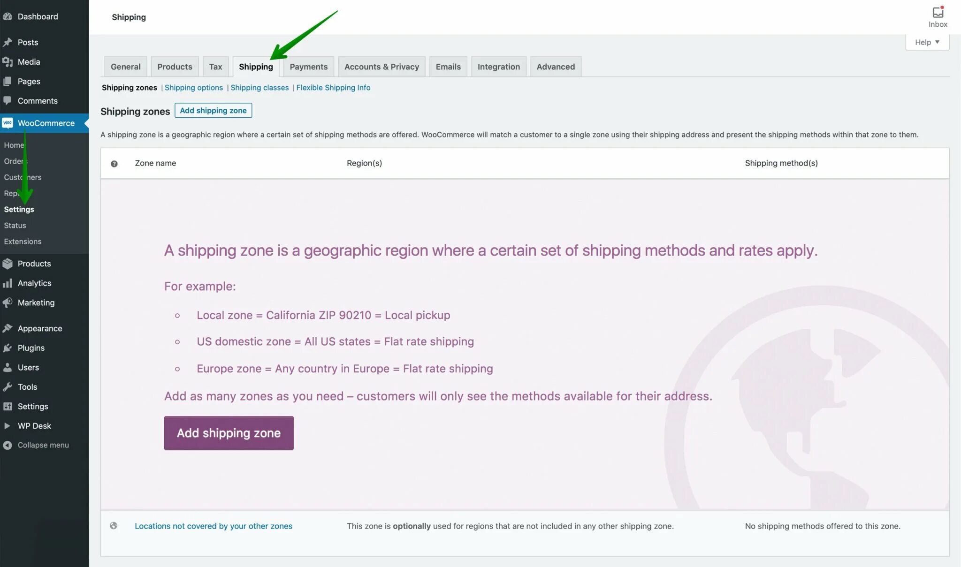This screenshot has height=567, width=961.
Task: Click the Analytics bar chart icon
Action: click(7, 283)
